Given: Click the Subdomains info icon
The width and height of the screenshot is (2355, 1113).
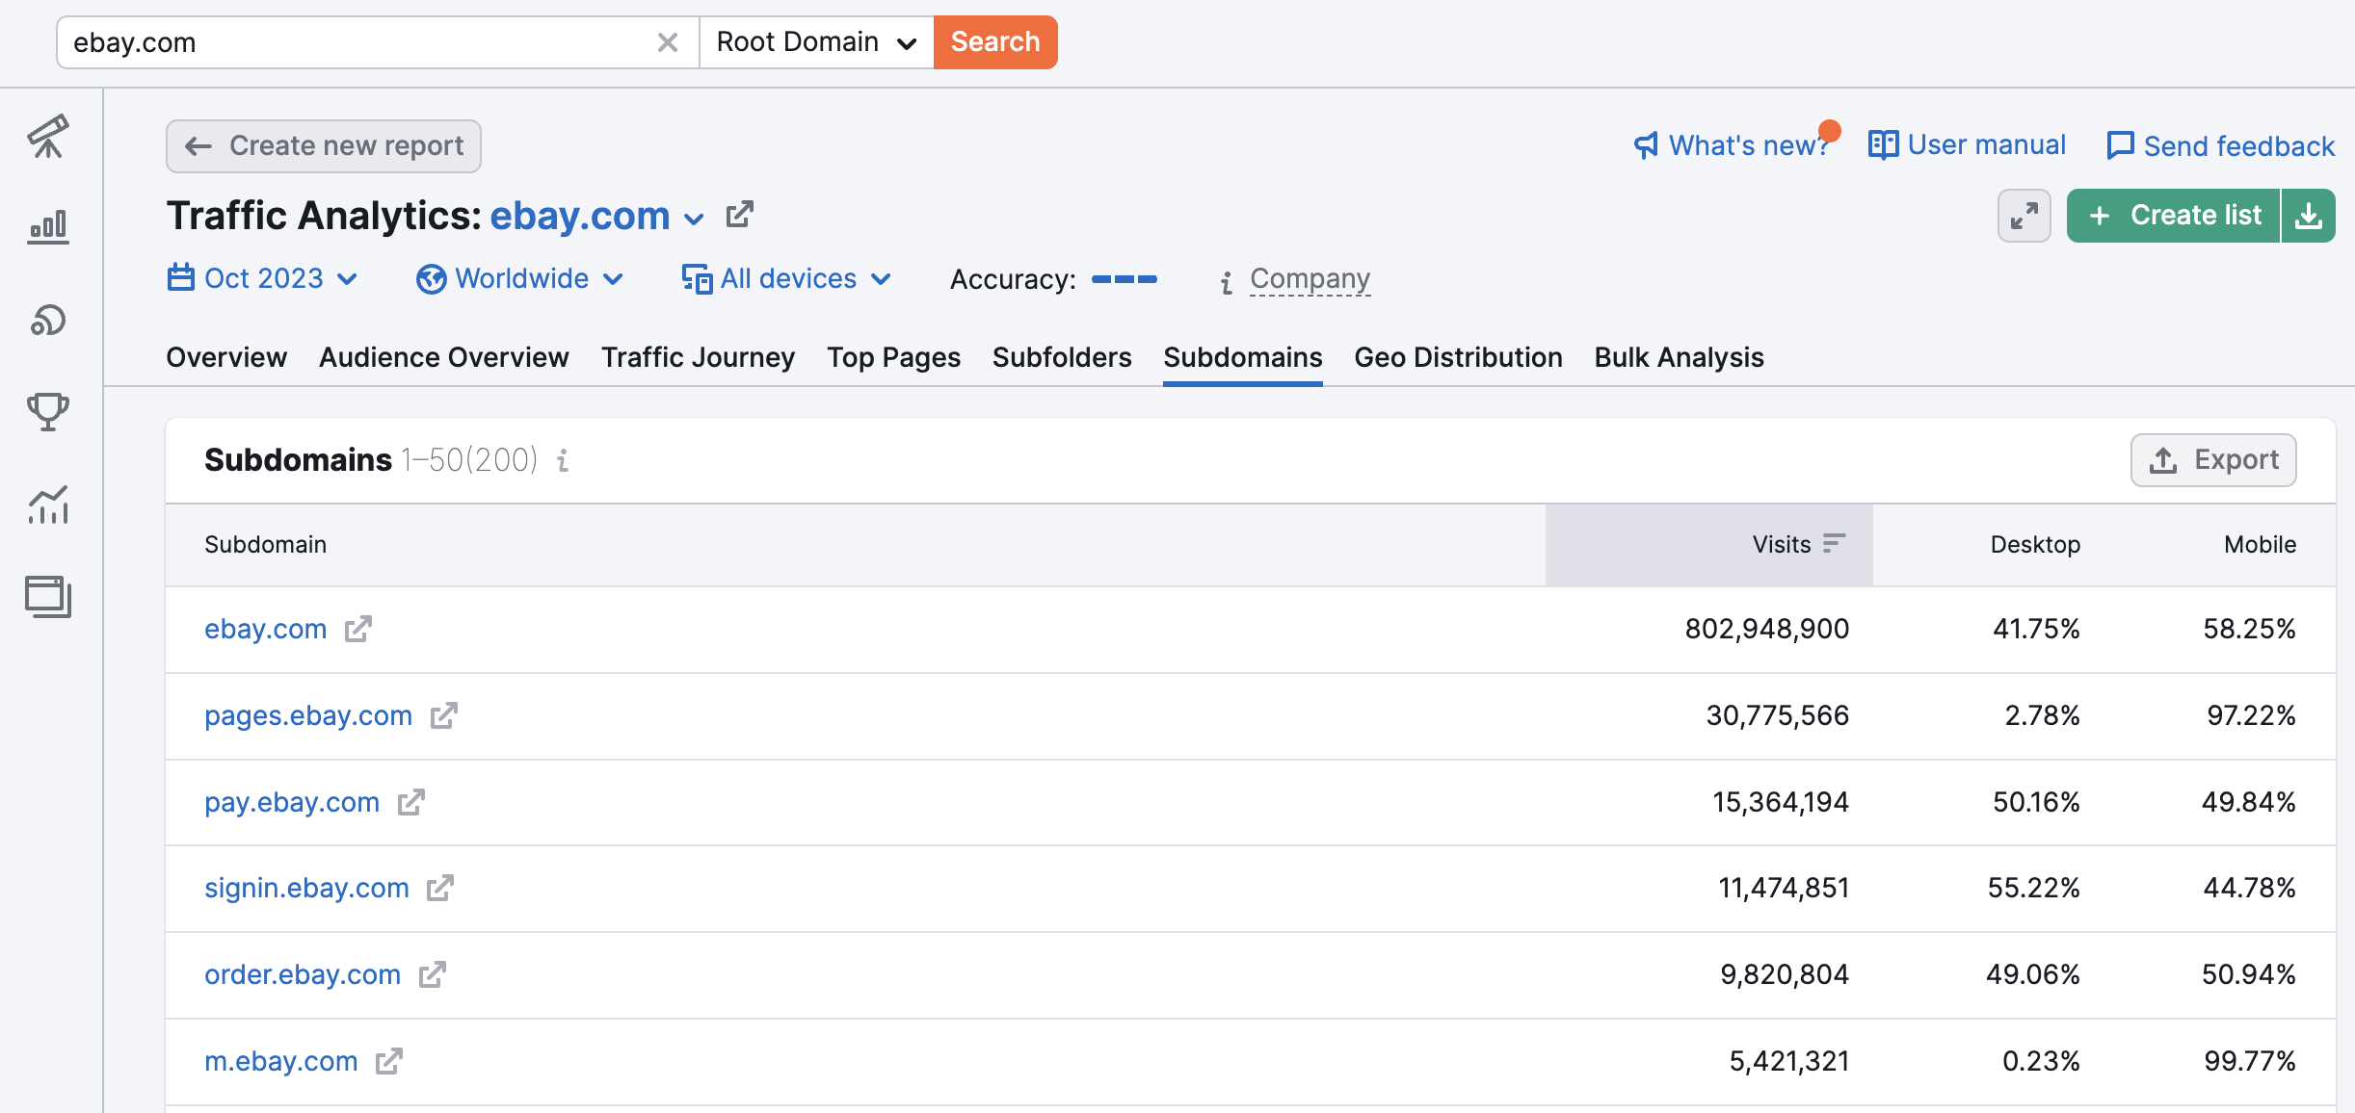Looking at the screenshot, I should click(563, 460).
